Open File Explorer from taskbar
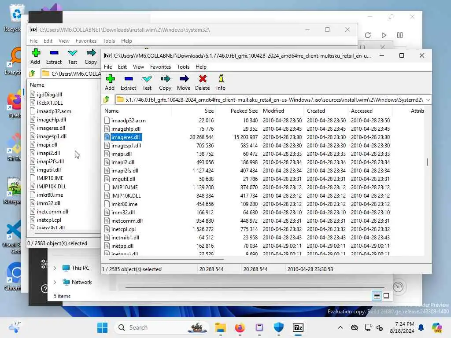The image size is (451, 338). [221, 327]
